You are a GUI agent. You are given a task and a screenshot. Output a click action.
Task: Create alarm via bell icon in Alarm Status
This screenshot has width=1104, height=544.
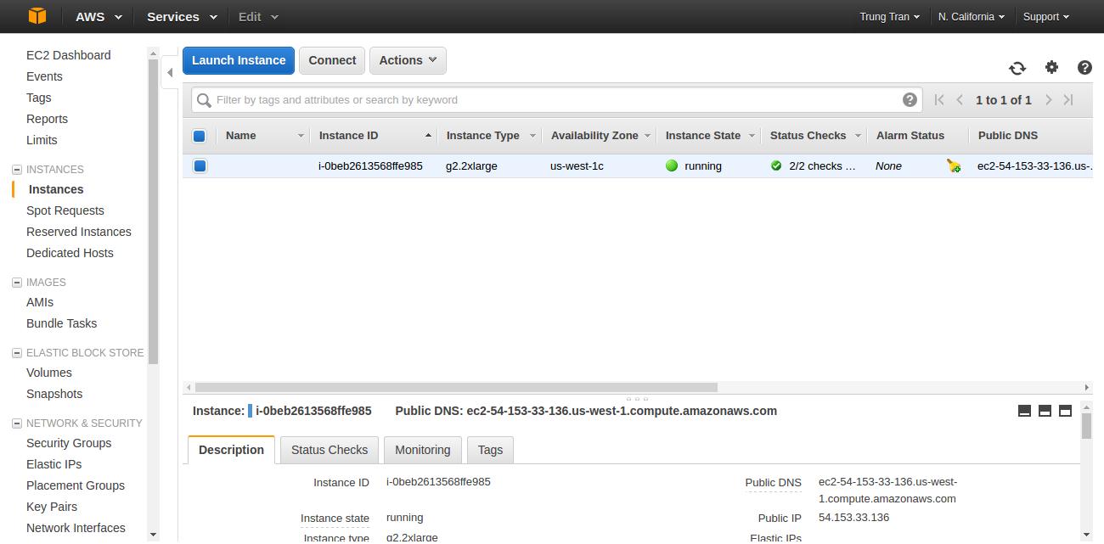(954, 166)
